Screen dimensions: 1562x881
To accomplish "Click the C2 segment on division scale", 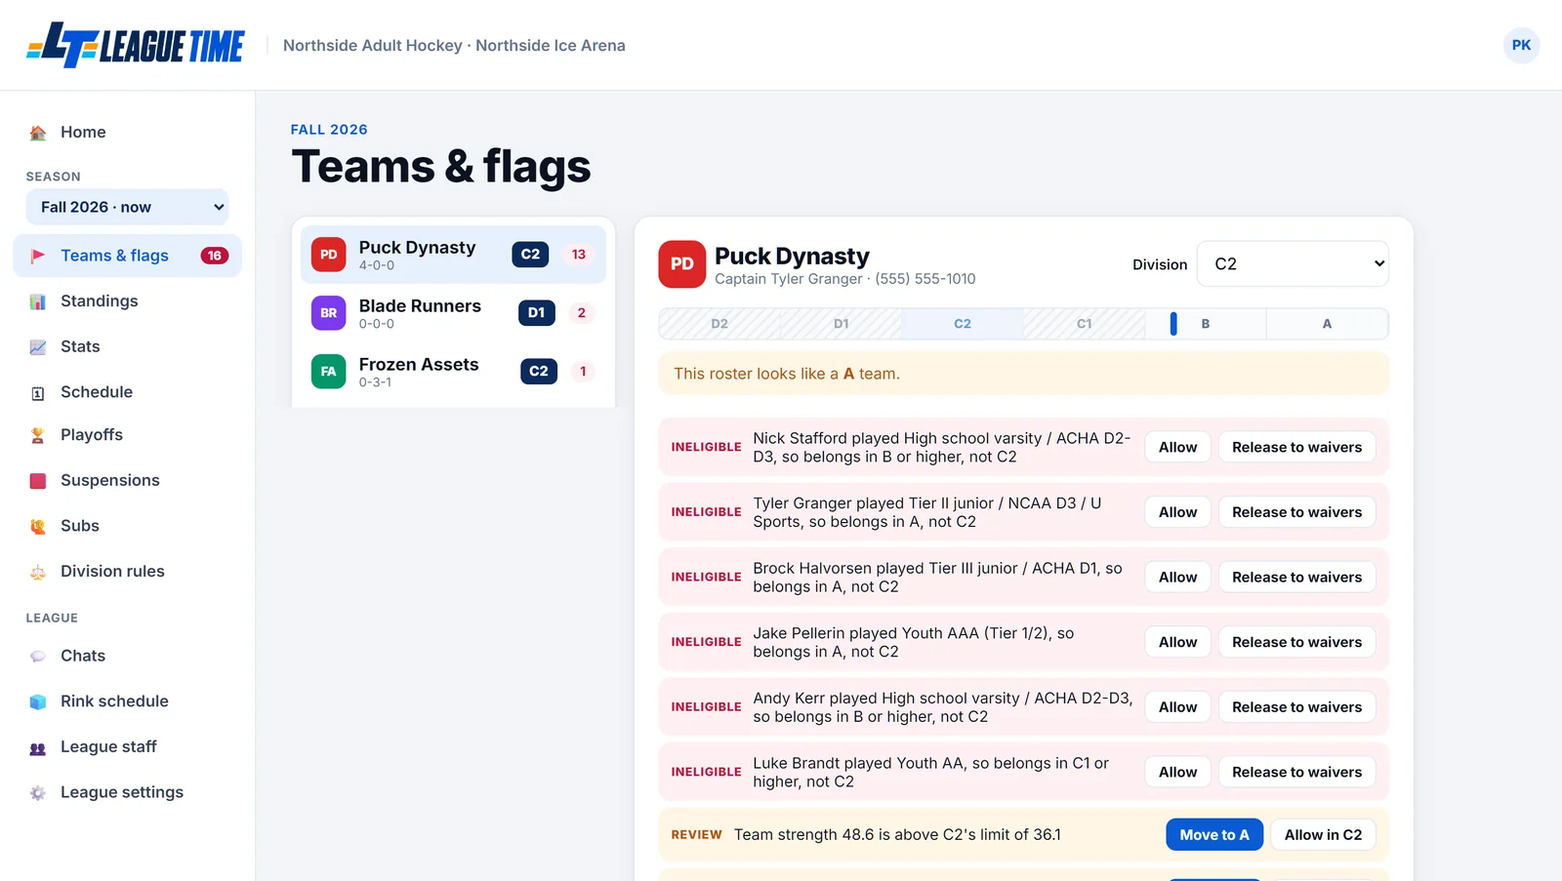I will pos(963,324).
